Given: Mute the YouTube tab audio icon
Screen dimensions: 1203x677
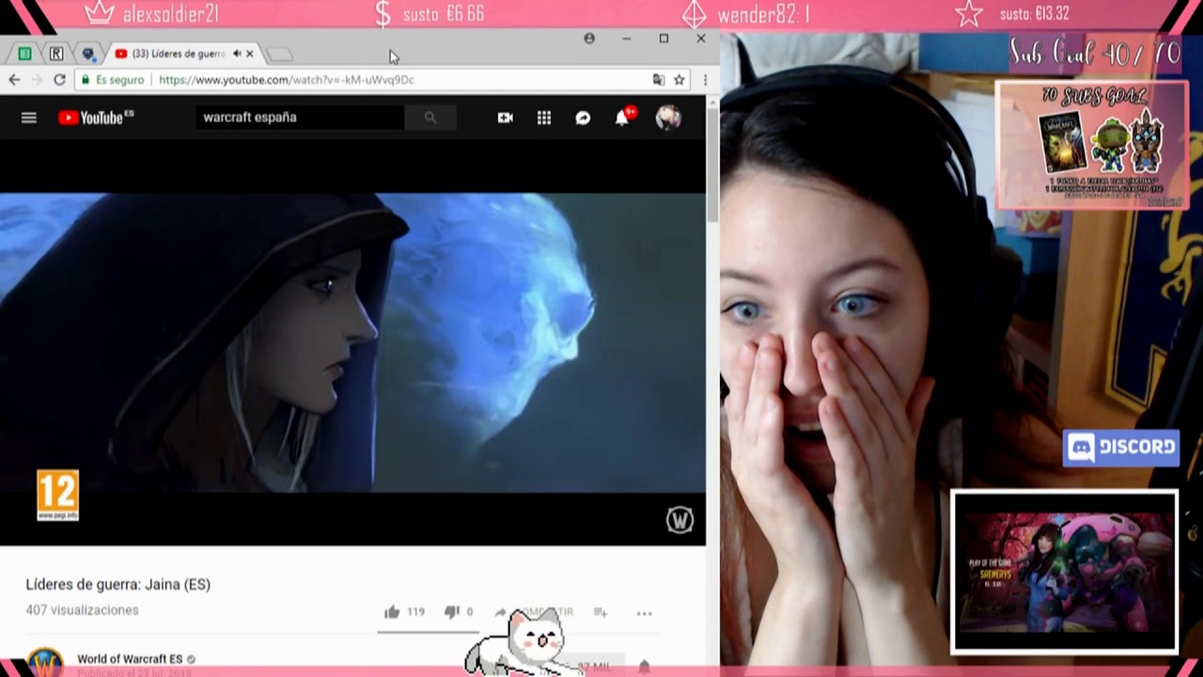Looking at the screenshot, I should click(x=237, y=54).
